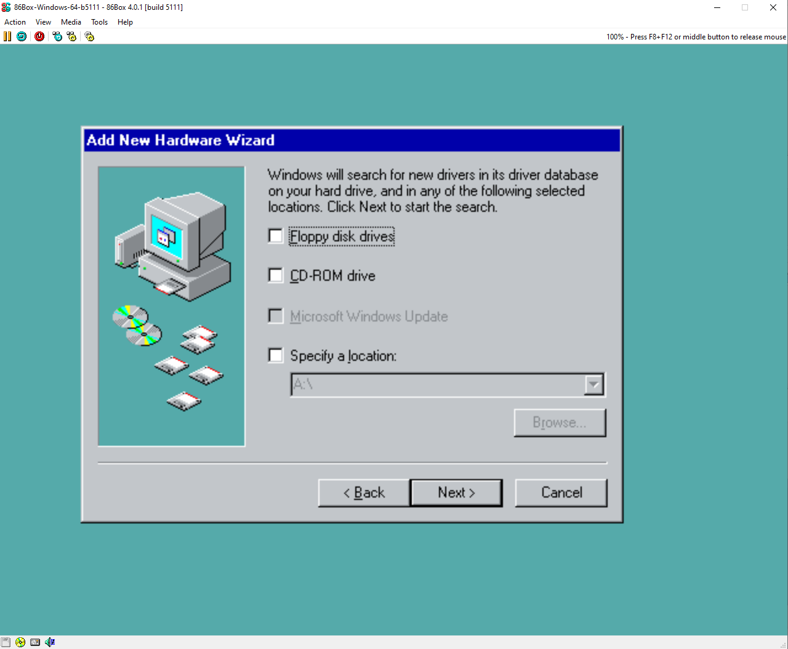This screenshot has height=649, width=788.
Task: Open the Help menu
Action: point(125,22)
